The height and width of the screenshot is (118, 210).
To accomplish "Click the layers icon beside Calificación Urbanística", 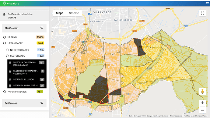I will point(4,15).
